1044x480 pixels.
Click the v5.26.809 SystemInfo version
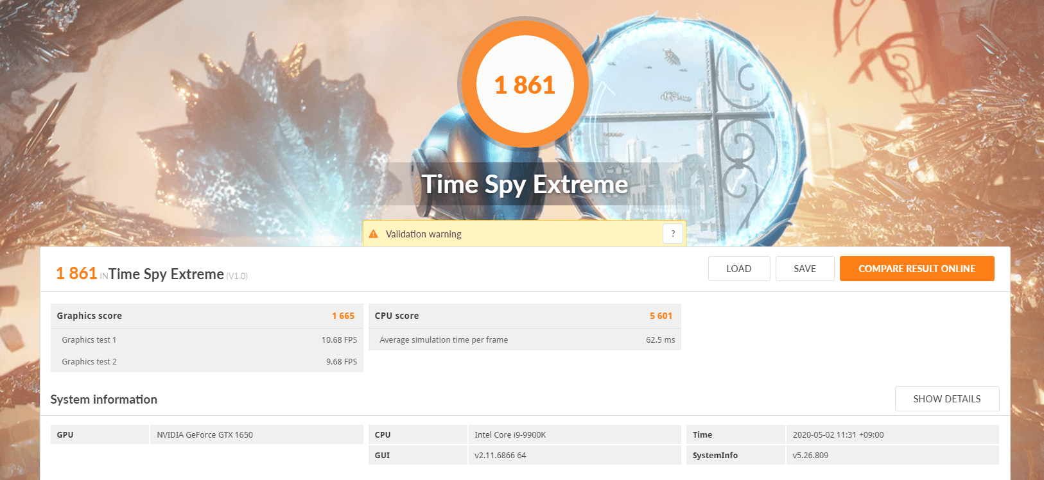pos(810,456)
